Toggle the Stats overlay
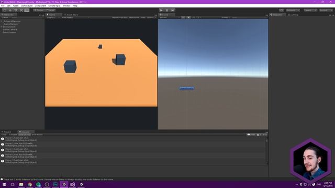 pos(143,17)
